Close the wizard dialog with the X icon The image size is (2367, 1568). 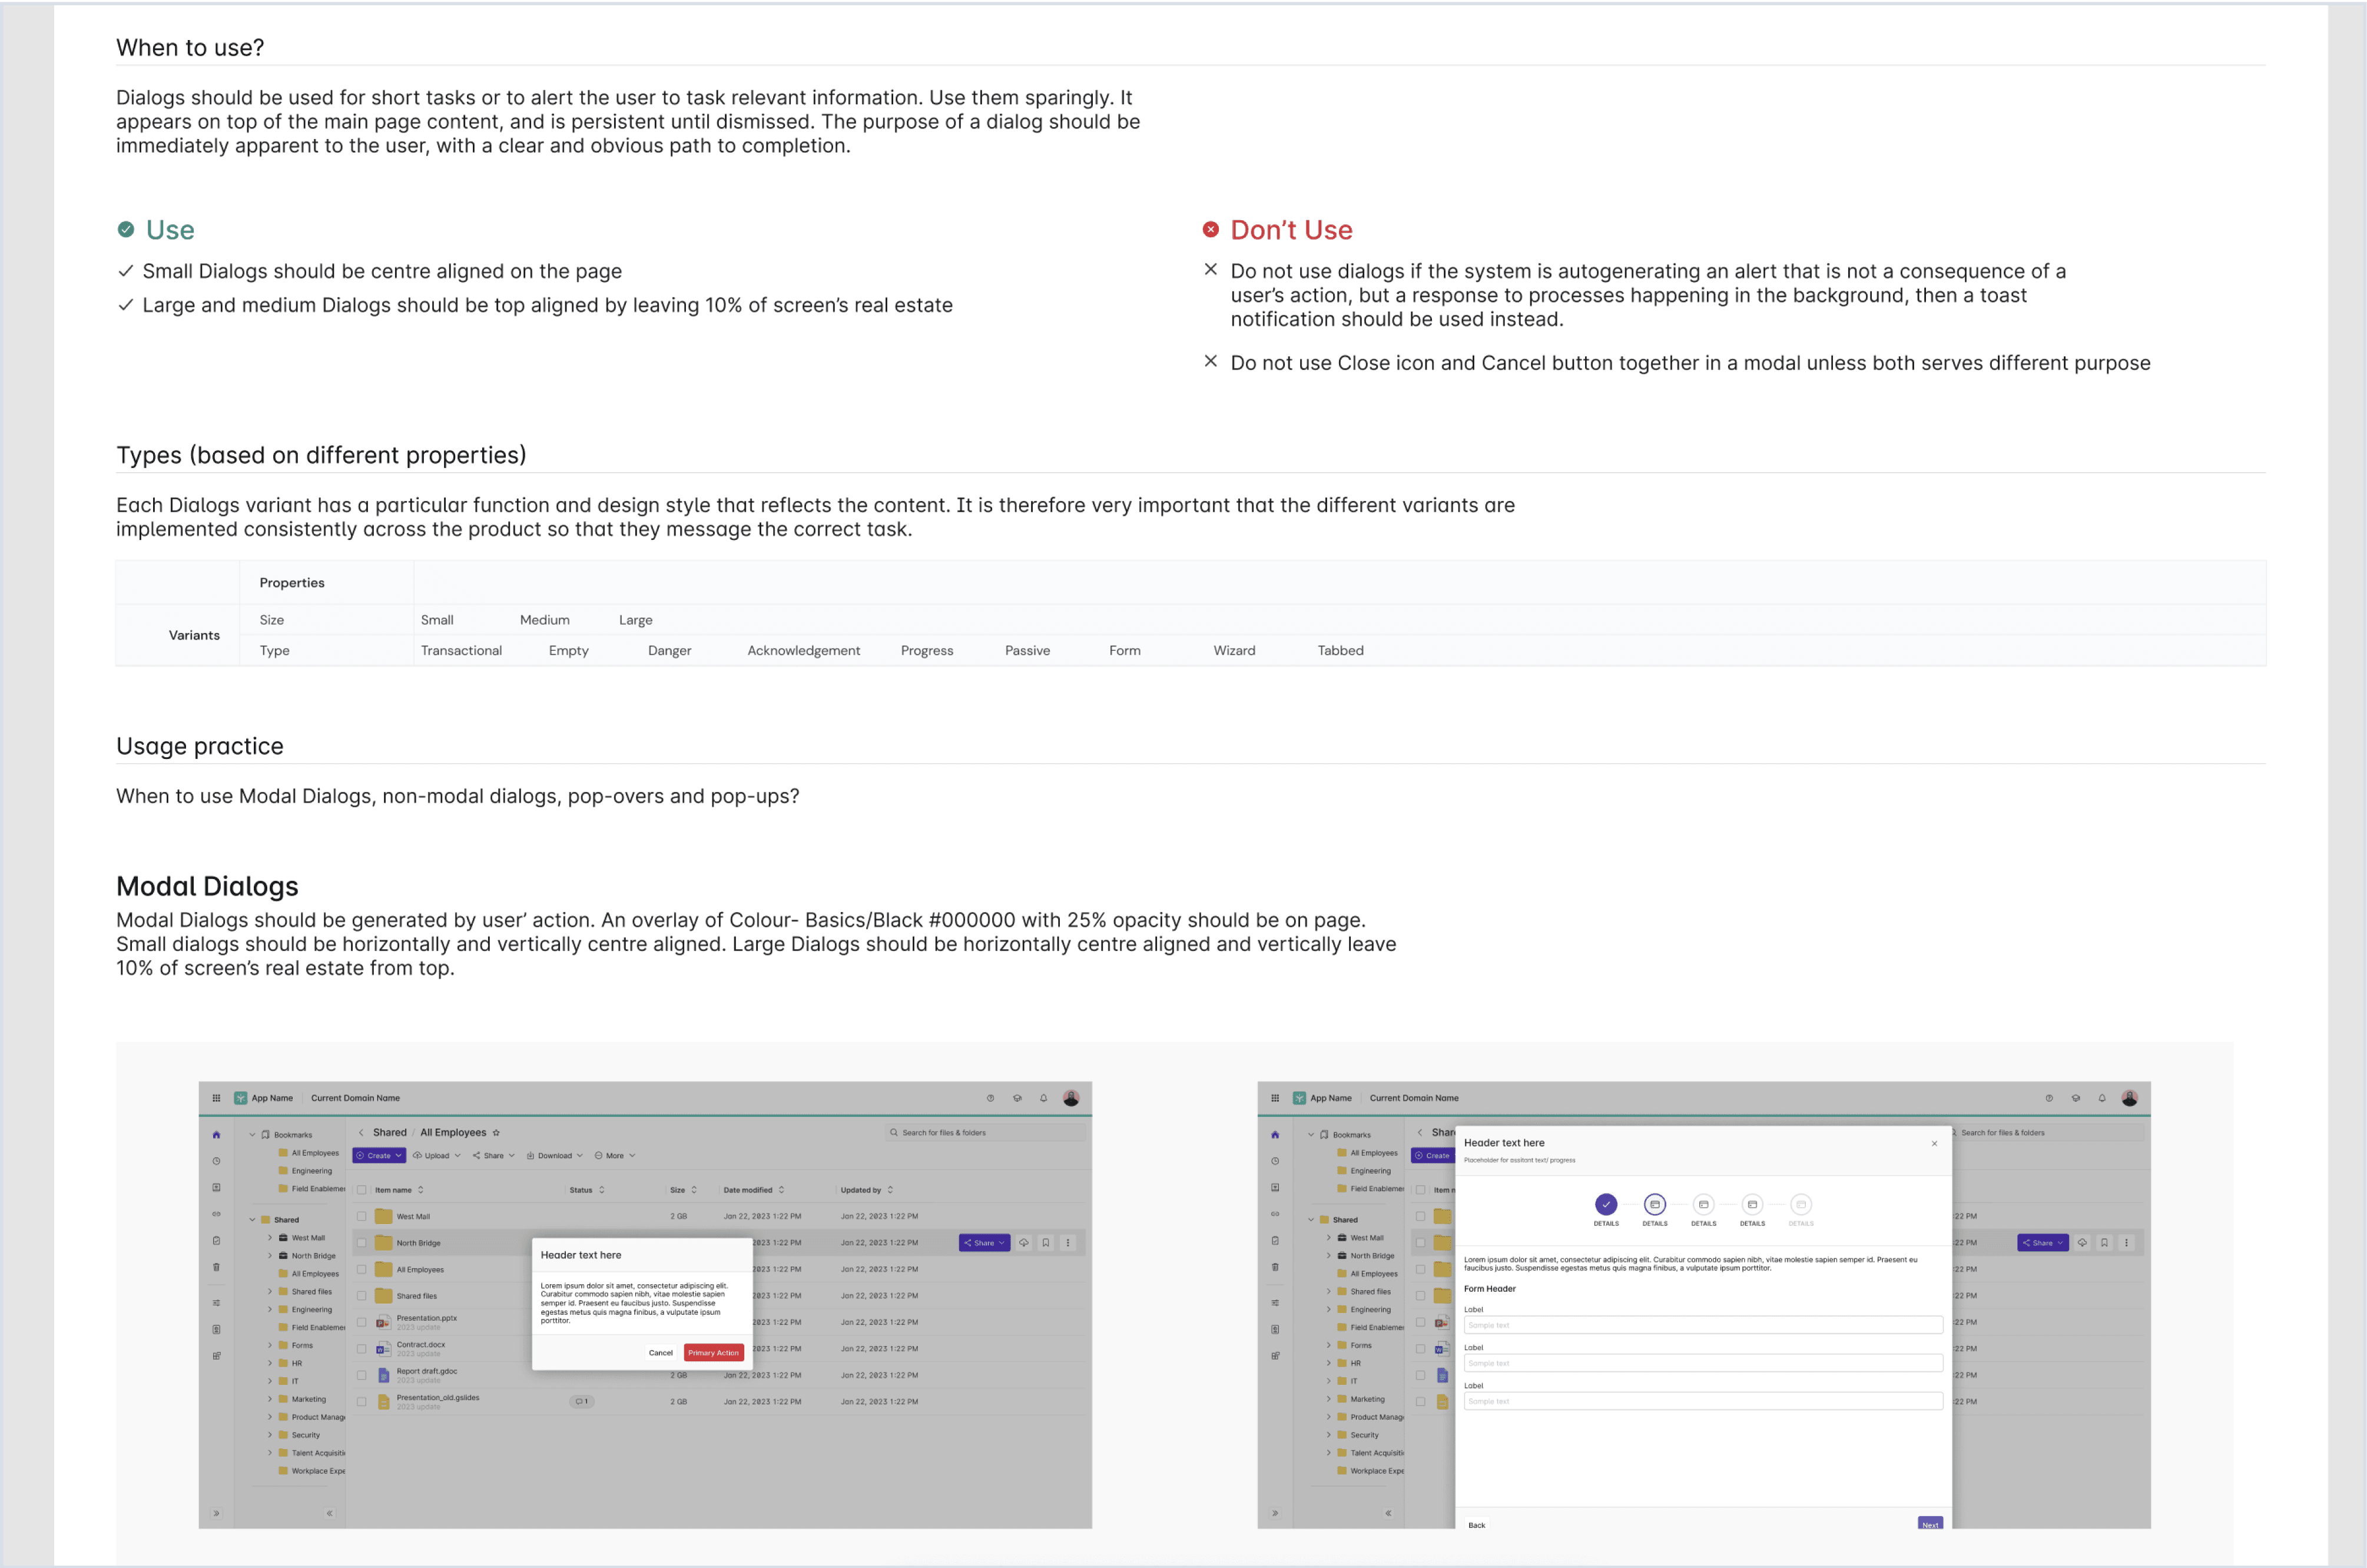pos(1934,1143)
